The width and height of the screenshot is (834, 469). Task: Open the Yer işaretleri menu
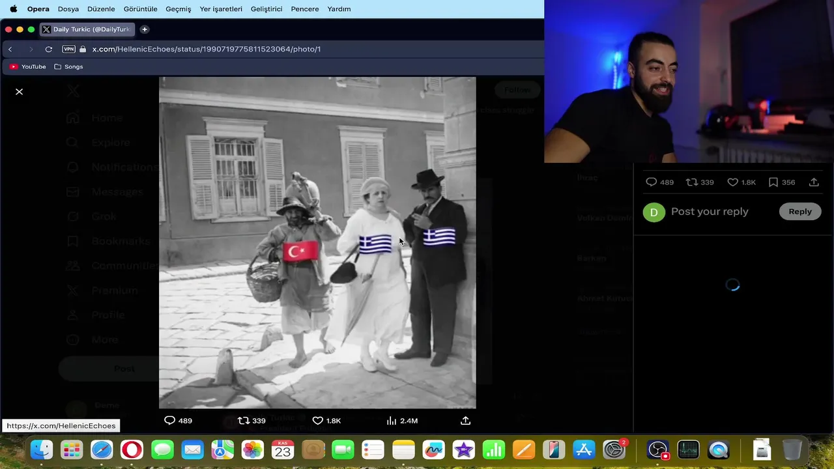click(221, 9)
